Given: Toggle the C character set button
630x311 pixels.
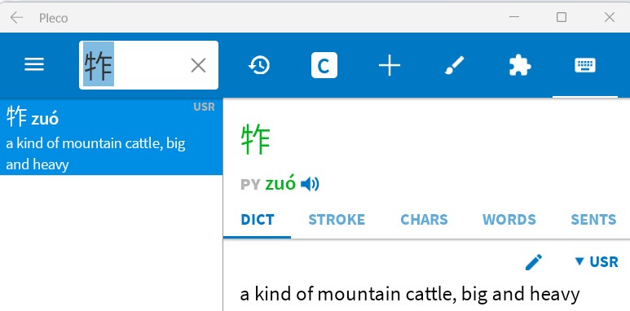Looking at the screenshot, I should coord(324,65).
